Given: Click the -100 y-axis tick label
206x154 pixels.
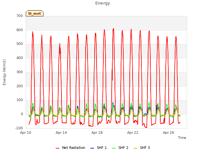Looking at the screenshot, I should pos(19,128).
